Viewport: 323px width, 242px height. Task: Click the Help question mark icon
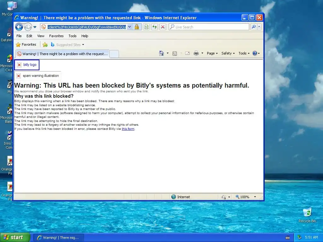tap(255, 53)
